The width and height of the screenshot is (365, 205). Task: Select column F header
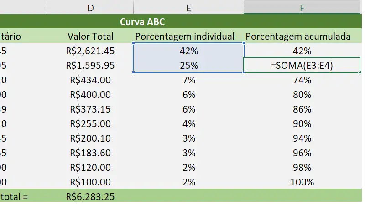(302, 7)
